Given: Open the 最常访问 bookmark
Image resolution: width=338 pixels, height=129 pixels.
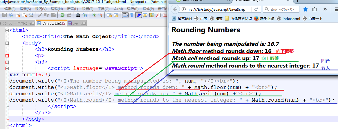Looking at the screenshot, I should (182, 19).
